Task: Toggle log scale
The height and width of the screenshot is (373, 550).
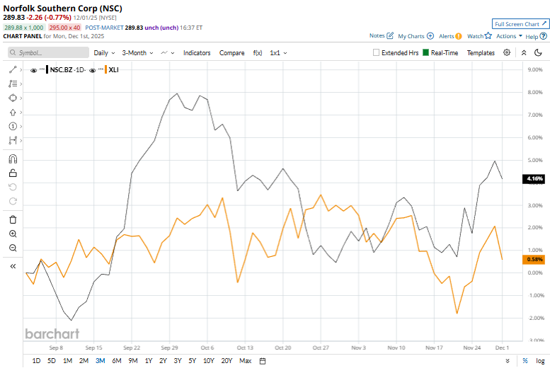Action: 540,361
